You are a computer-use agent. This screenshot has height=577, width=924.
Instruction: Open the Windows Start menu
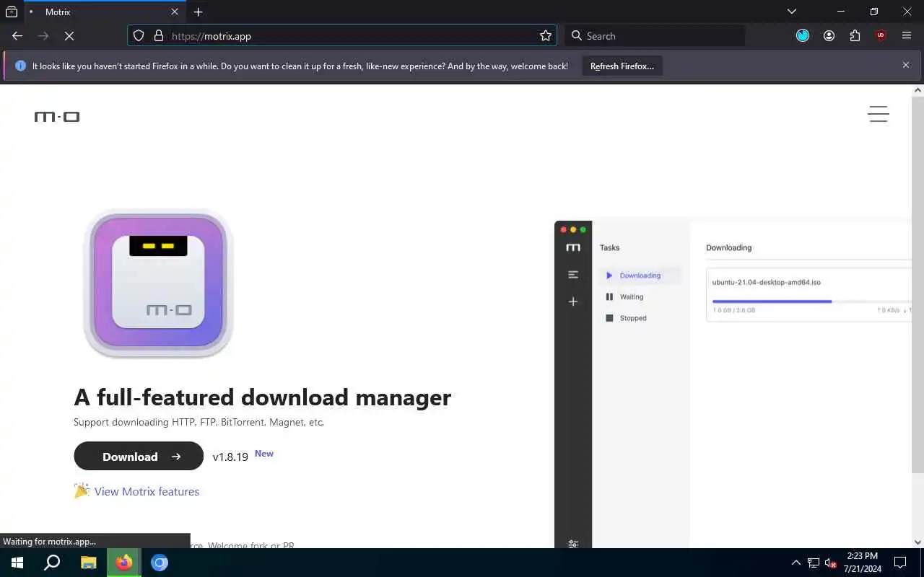click(17, 563)
